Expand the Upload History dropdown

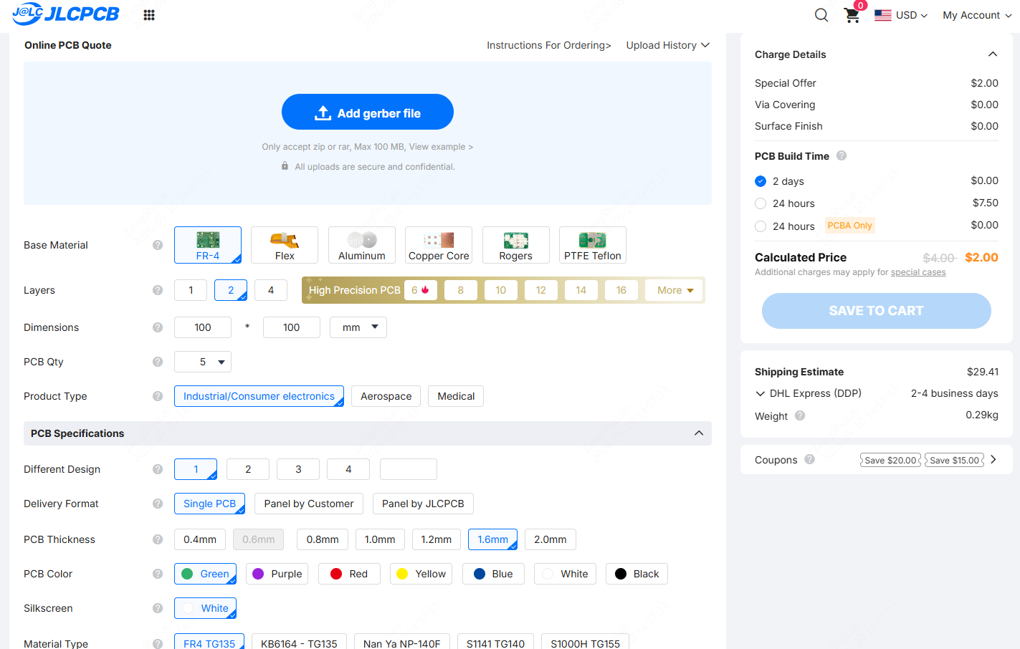click(x=668, y=45)
